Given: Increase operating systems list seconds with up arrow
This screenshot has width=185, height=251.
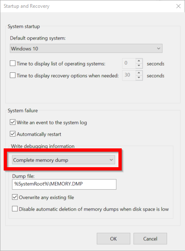Looking at the screenshot, I should click(139, 61).
